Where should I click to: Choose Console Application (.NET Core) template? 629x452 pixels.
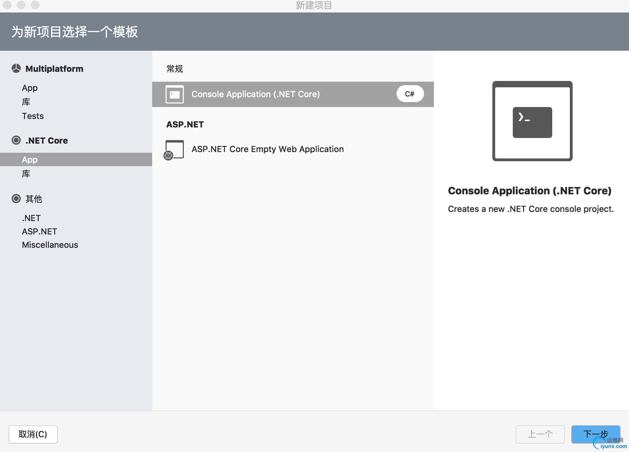293,94
